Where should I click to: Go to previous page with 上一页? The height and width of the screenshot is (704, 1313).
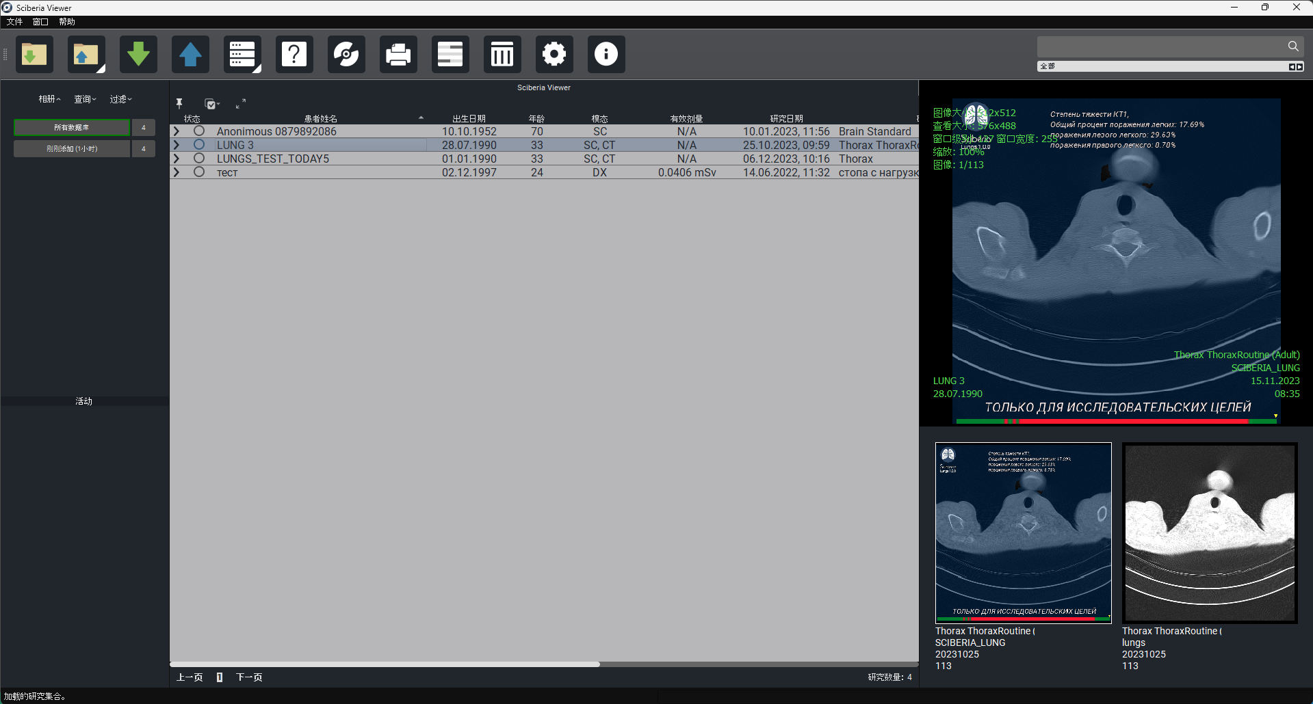point(190,677)
